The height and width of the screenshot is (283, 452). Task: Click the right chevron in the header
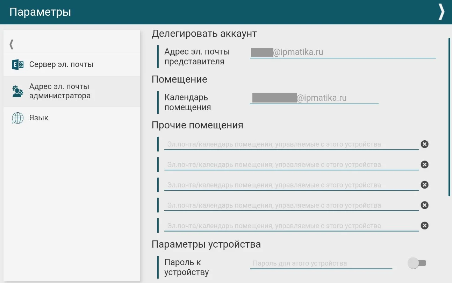point(442,12)
